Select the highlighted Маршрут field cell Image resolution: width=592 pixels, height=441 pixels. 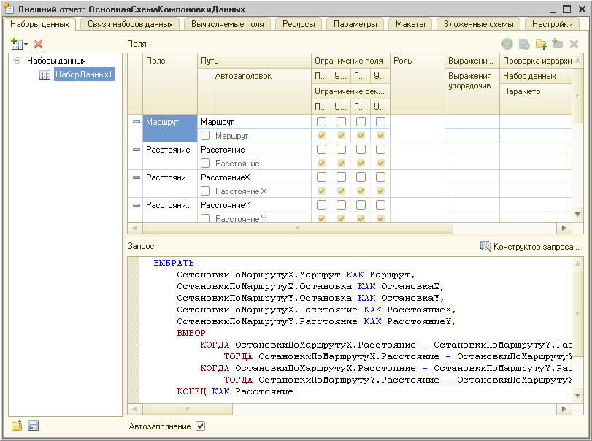[x=170, y=129]
